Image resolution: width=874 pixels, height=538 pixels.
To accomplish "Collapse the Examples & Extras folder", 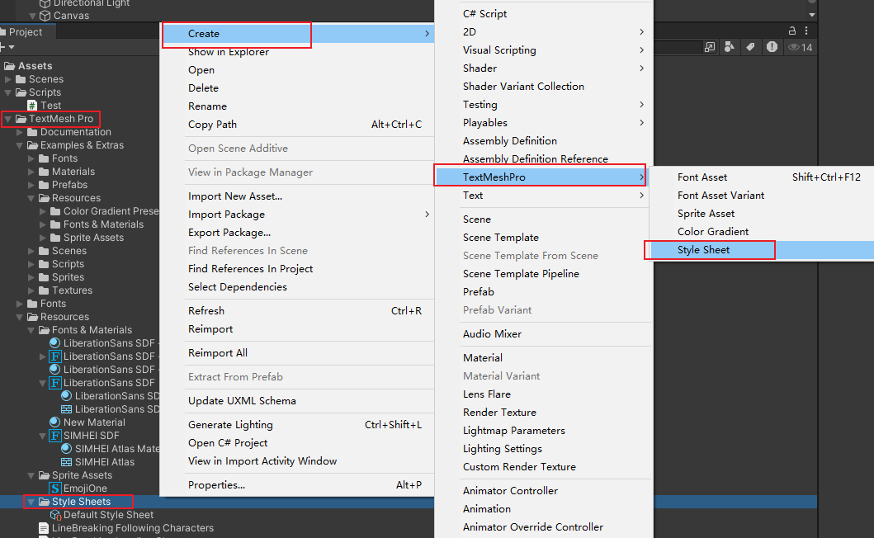I will (x=20, y=145).
